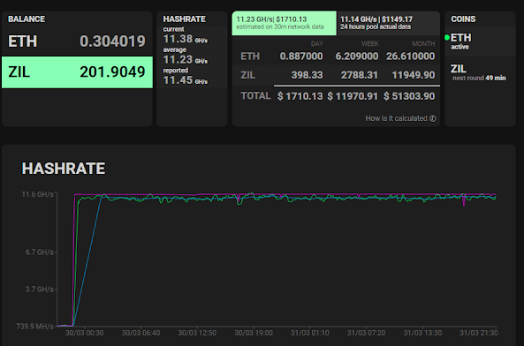Click the weekly total $ 11970.91
The image size is (524, 346).
click(353, 96)
